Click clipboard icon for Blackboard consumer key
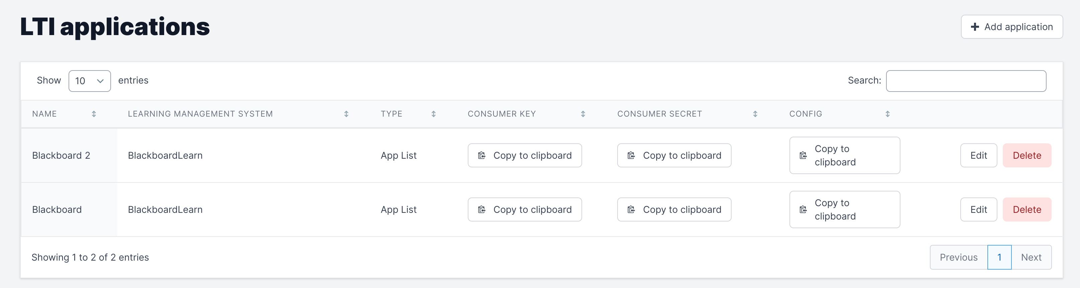 point(482,209)
